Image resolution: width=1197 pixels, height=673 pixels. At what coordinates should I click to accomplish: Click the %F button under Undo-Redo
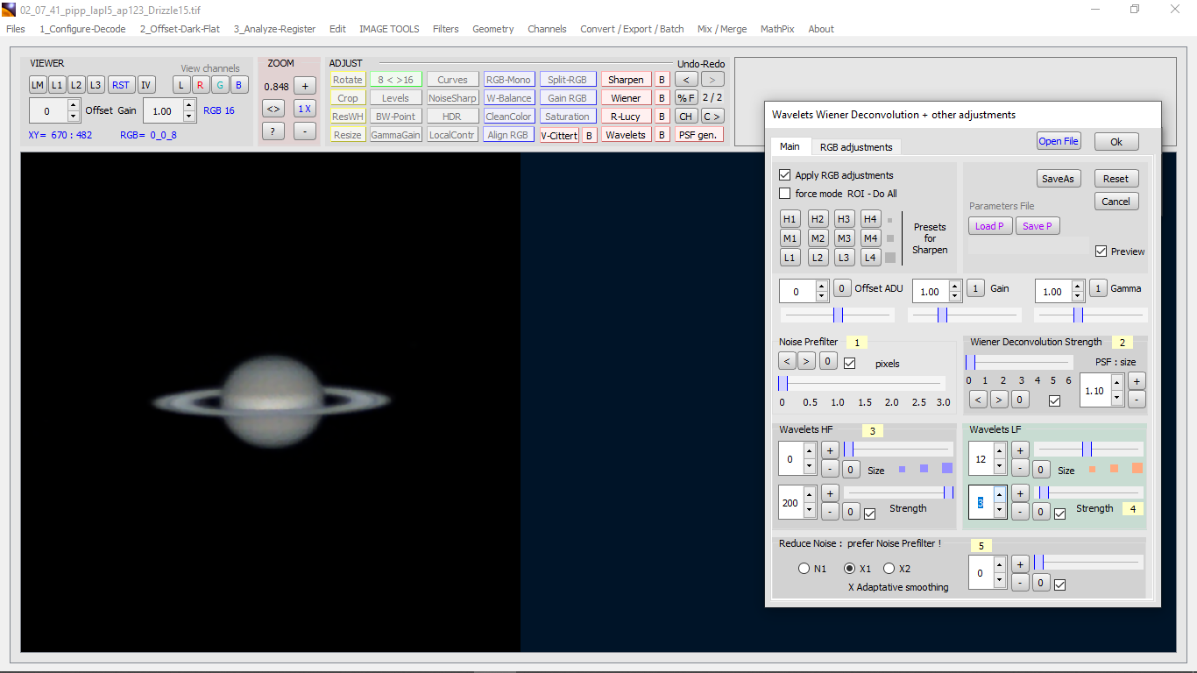pyautogui.click(x=686, y=98)
